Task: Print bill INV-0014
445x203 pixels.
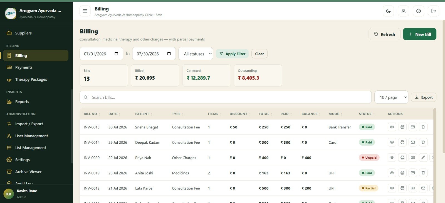Action: [x=402, y=142]
